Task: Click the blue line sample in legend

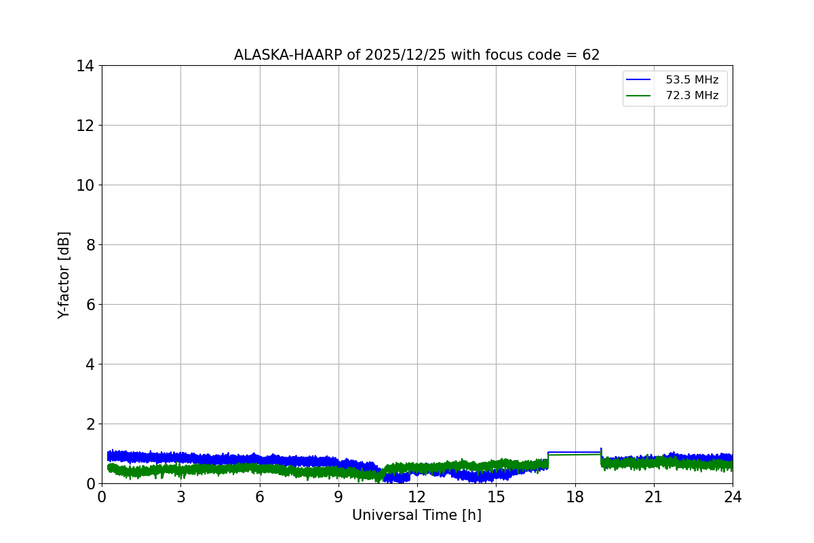Action: [x=639, y=80]
